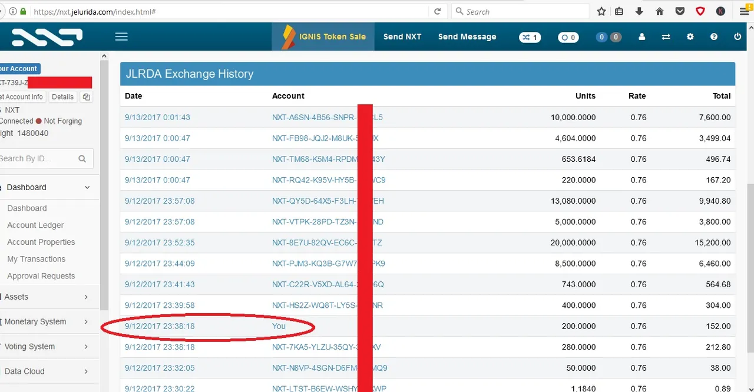Open Approval Requests in sidebar

pyautogui.click(x=41, y=276)
